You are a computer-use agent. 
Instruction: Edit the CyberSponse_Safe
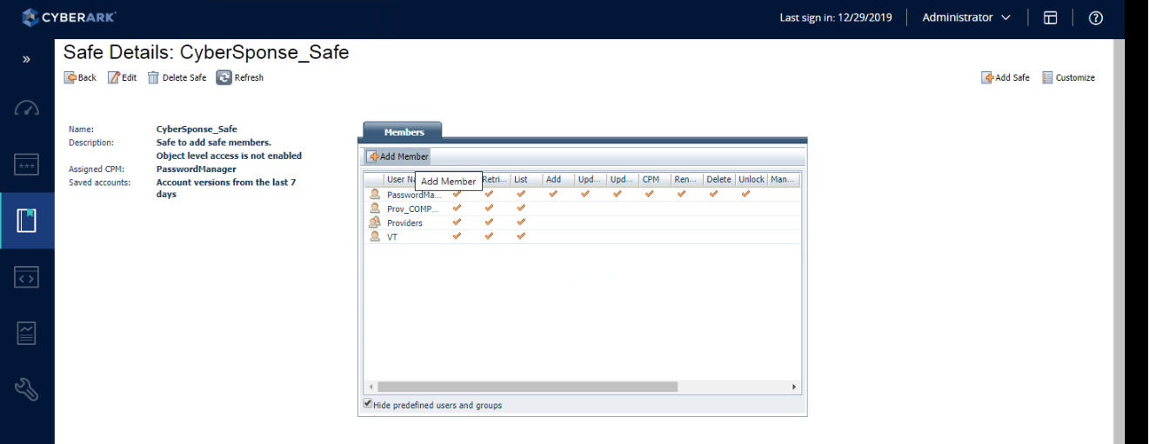coord(122,77)
